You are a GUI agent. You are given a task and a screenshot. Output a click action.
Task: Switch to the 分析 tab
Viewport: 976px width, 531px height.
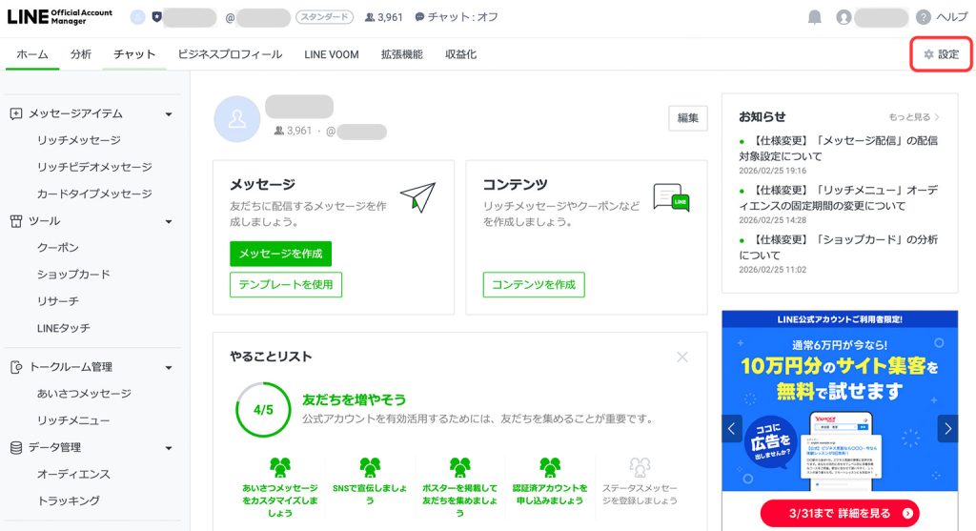[81, 54]
